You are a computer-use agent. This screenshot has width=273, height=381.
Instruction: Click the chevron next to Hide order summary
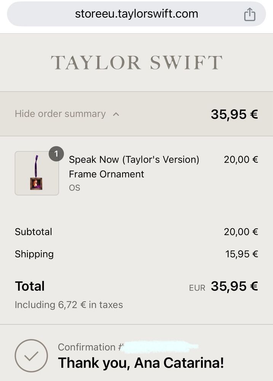(116, 114)
